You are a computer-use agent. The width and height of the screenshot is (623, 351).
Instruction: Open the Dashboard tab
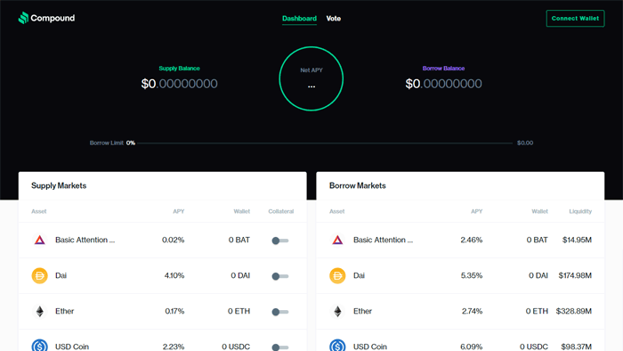tap(299, 19)
